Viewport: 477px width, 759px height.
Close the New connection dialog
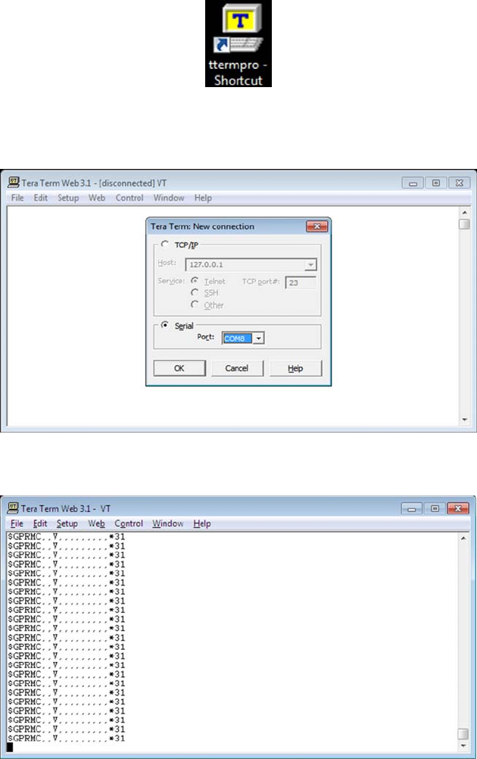(x=317, y=226)
